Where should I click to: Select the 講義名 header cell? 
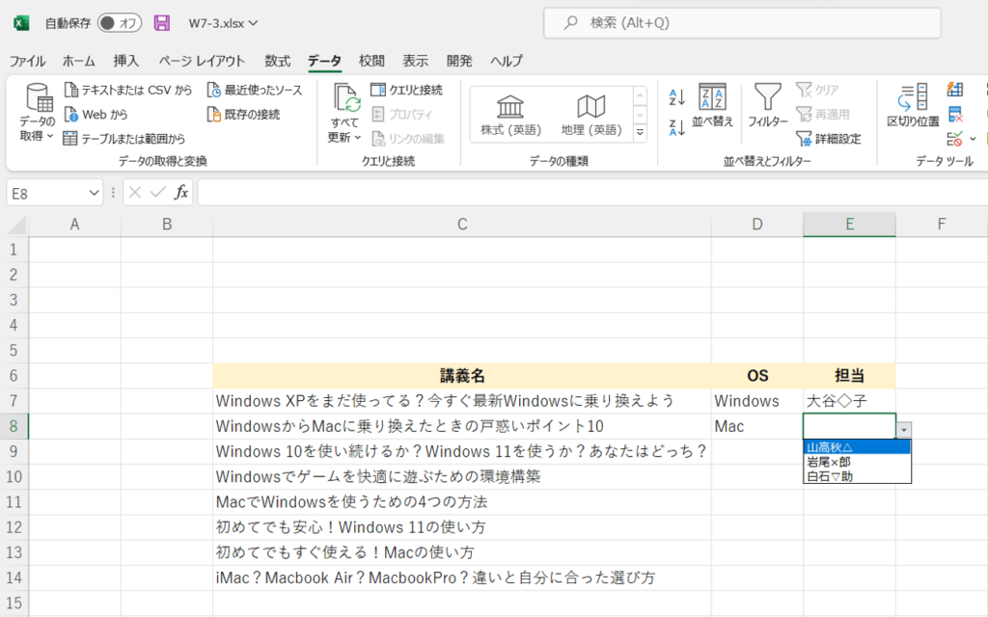tap(462, 376)
